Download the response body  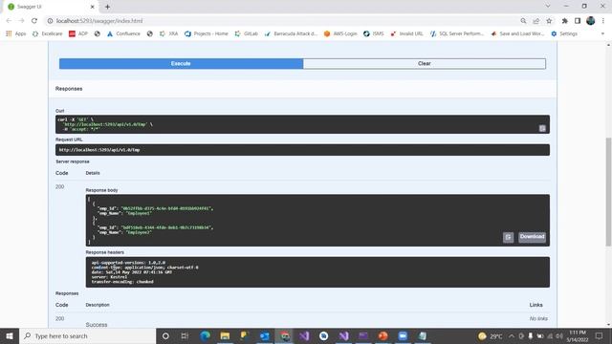(x=532, y=237)
